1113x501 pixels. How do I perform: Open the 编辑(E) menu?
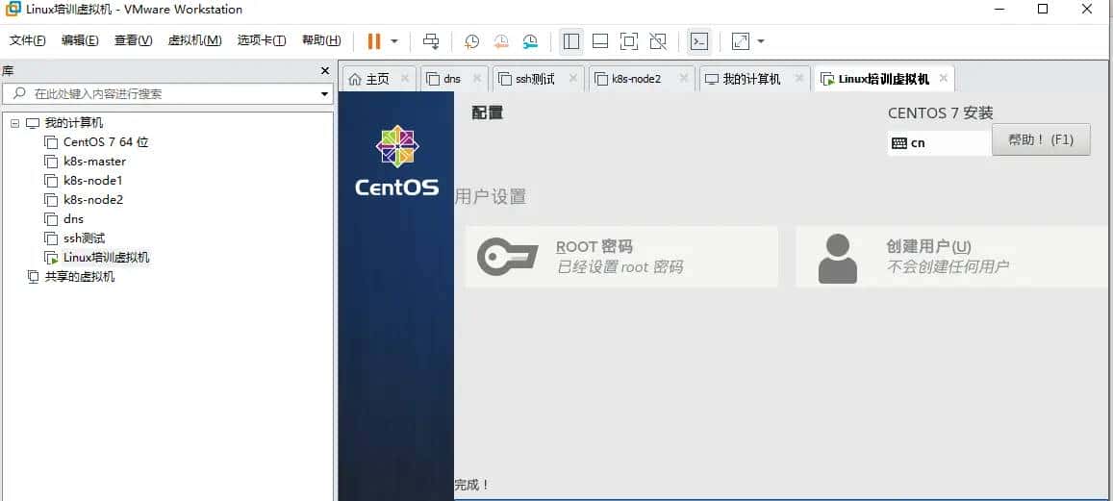click(x=80, y=40)
